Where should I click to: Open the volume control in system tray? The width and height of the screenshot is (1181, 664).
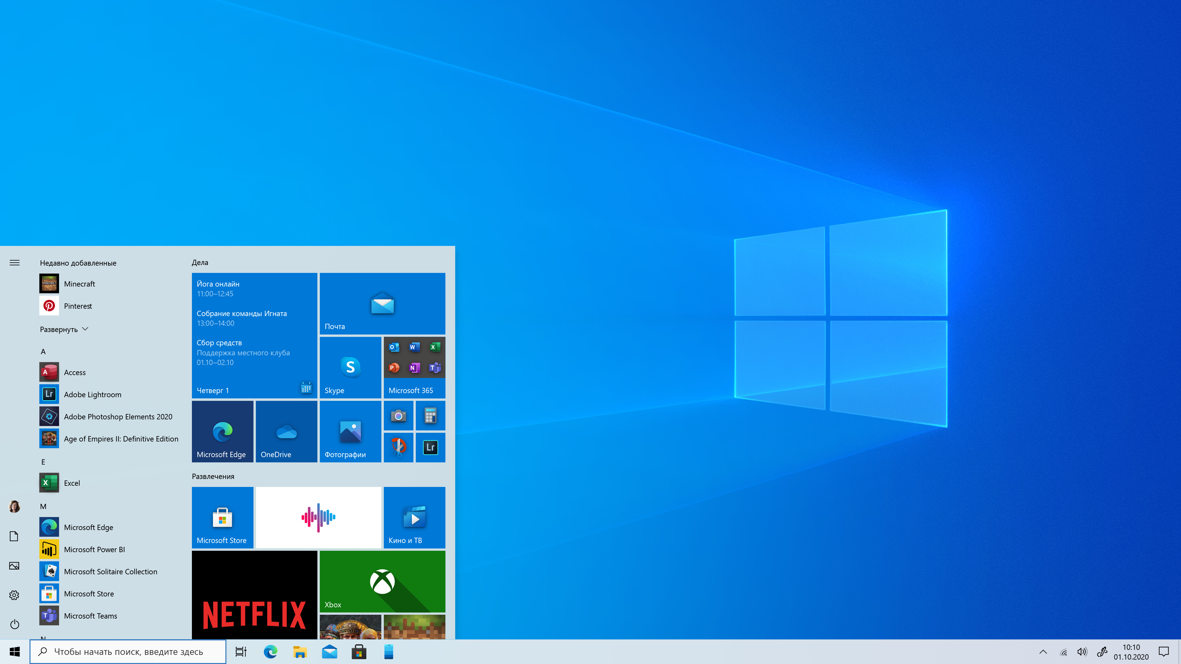[x=1082, y=652]
